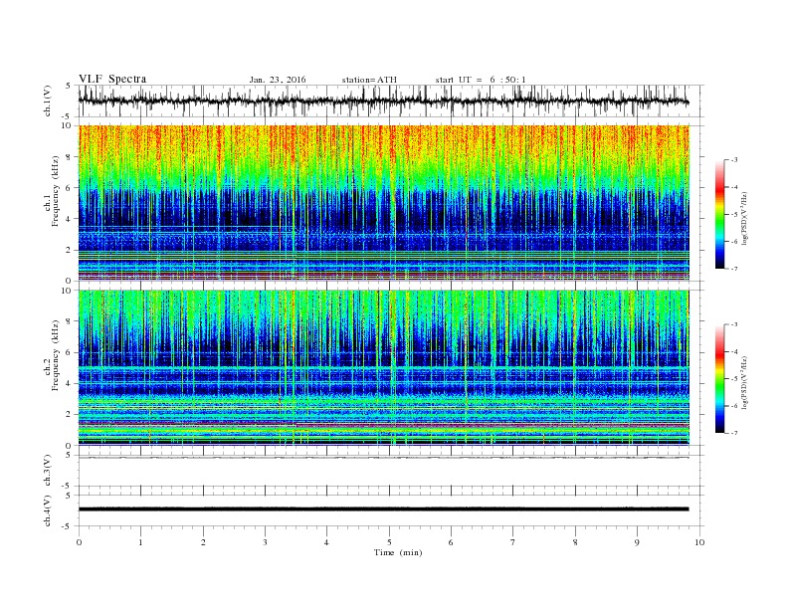Click the '7' tick on the time axis
Viewport: 788px width, 609px height.
tap(513, 542)
